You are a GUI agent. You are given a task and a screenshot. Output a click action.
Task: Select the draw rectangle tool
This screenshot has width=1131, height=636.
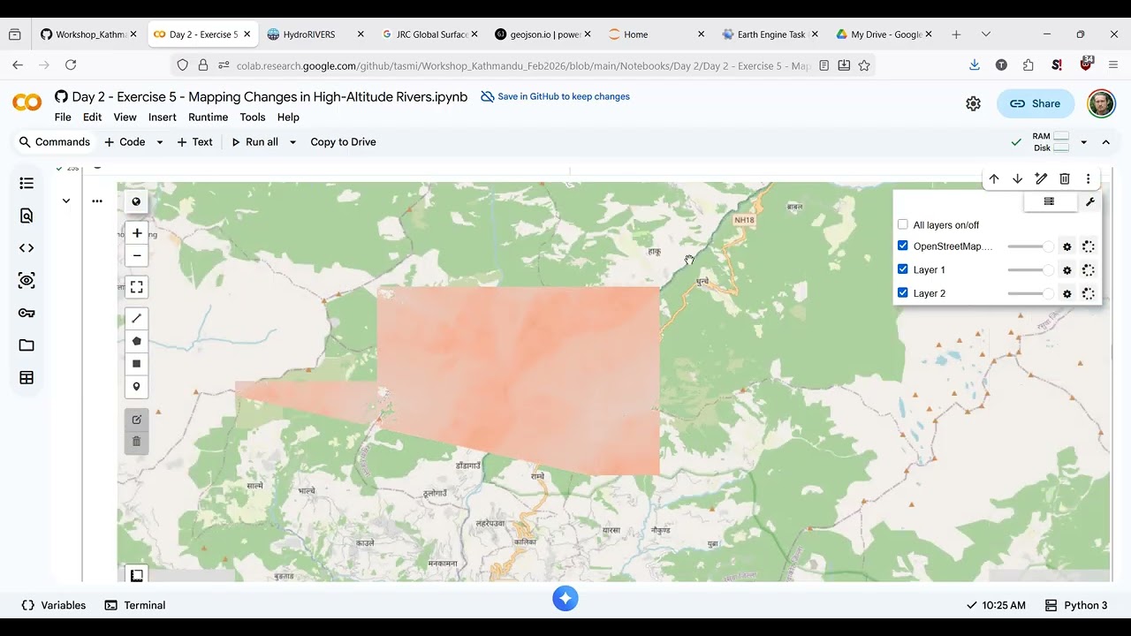136,364
